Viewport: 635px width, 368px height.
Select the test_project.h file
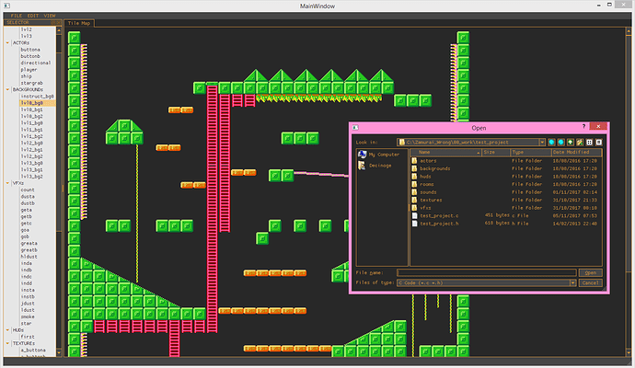[x=435, y=224]
